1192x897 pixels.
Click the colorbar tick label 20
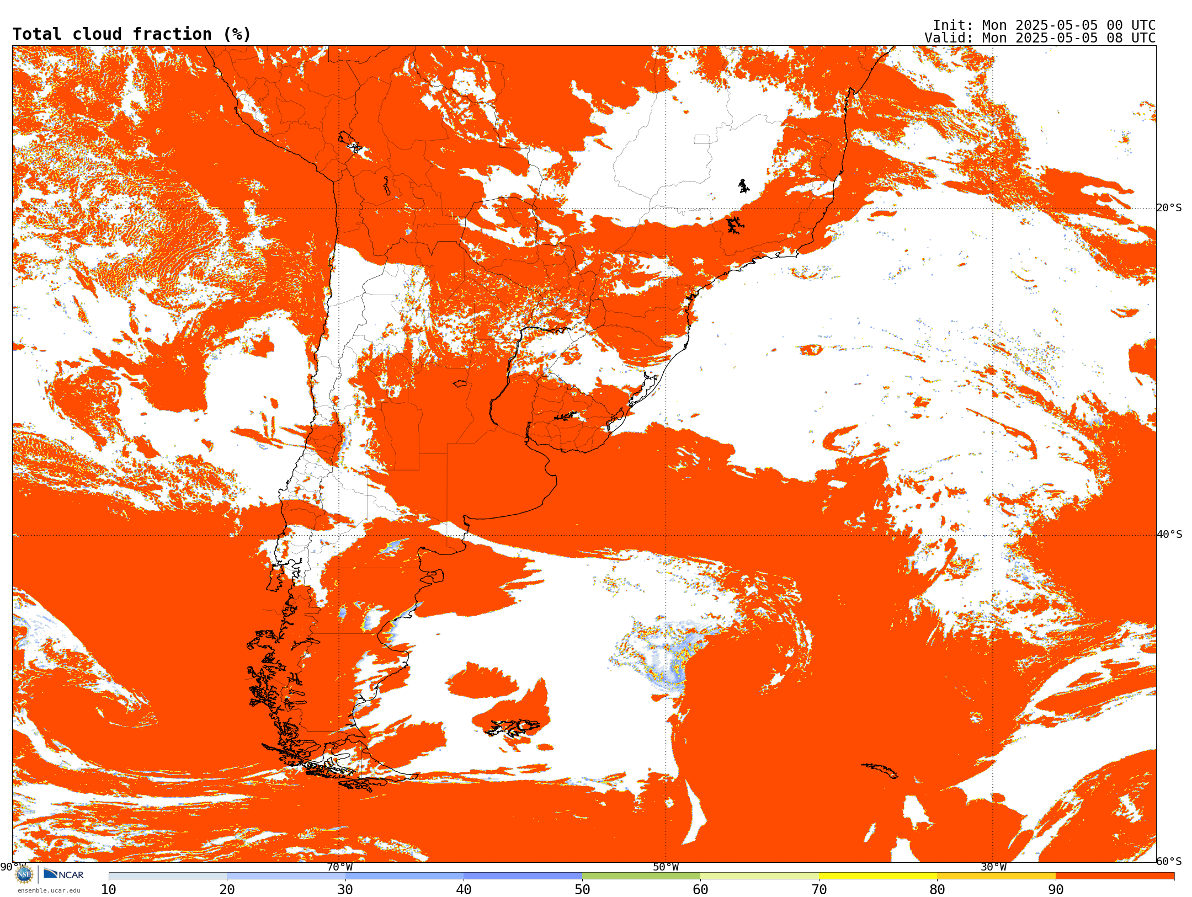click(x=227, y=890)
